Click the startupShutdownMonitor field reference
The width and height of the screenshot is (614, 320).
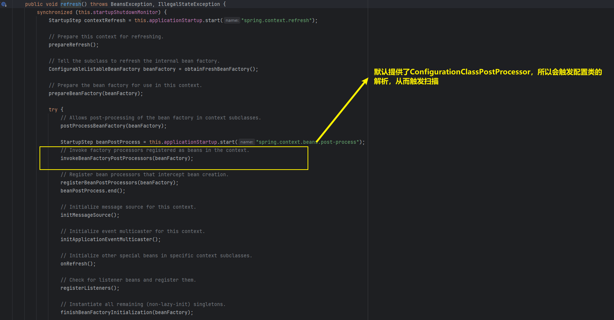pos(126,13)
